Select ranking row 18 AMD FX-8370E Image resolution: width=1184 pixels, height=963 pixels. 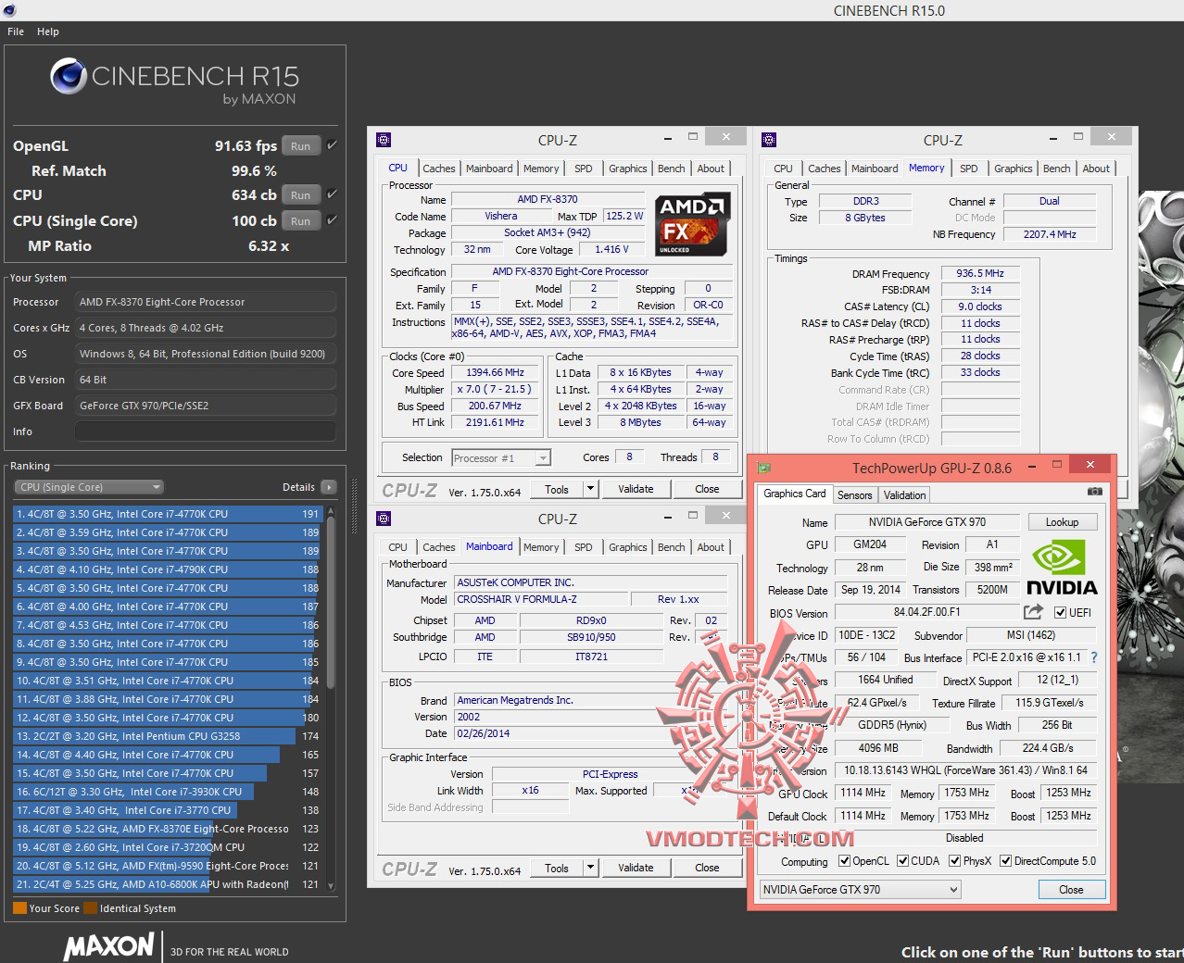pyautogui.click(x=167, y=829)
